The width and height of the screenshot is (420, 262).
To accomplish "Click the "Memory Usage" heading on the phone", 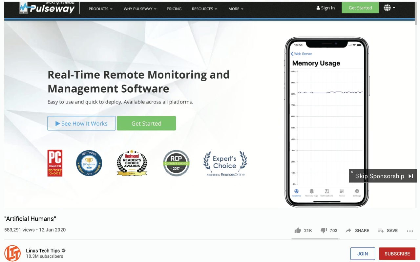I will [316, 63].
